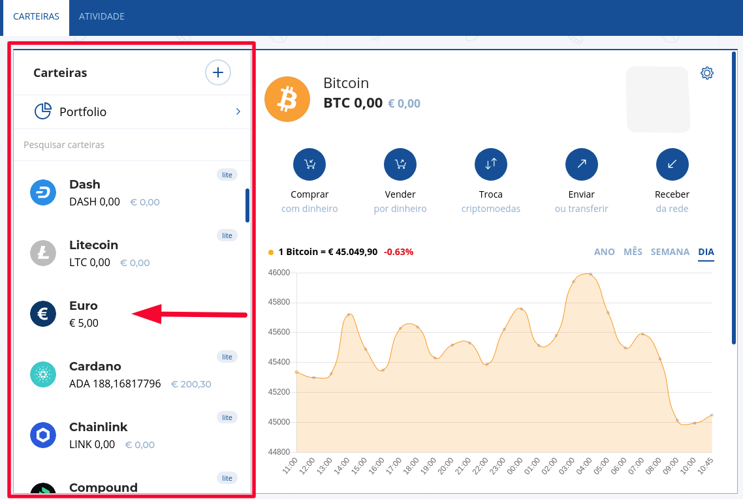Click the Compound lite badge
The width and height of the screenshot is (743, 499).
point(227,477)
